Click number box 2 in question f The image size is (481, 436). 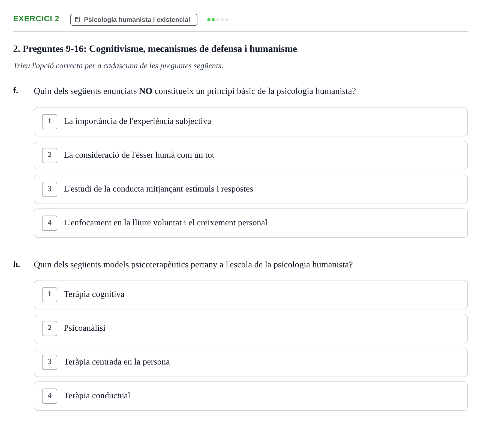50,156
